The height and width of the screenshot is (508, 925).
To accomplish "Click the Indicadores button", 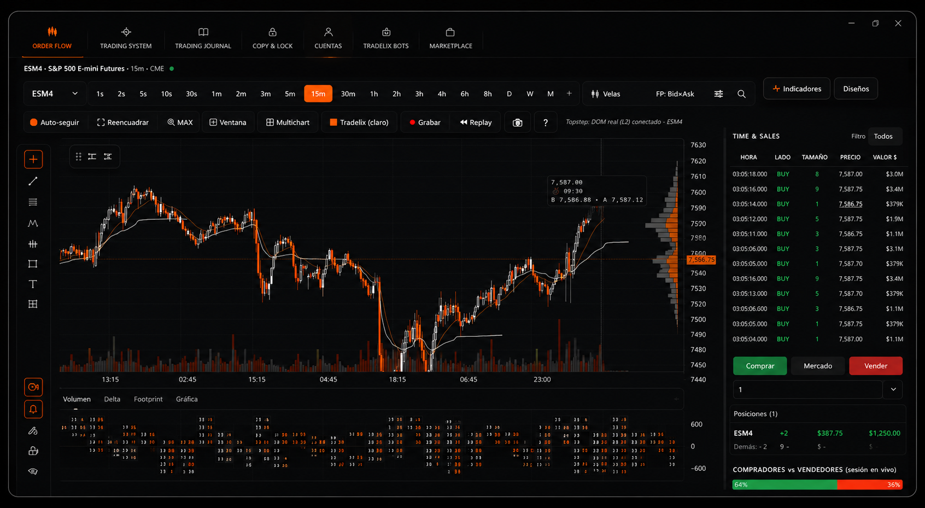I will [797, 89].
